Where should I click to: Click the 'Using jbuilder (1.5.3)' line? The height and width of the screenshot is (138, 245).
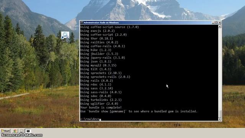pos(99,54)
